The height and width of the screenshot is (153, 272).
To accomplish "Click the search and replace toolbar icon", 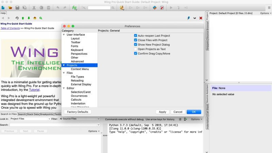I will 84,7.
